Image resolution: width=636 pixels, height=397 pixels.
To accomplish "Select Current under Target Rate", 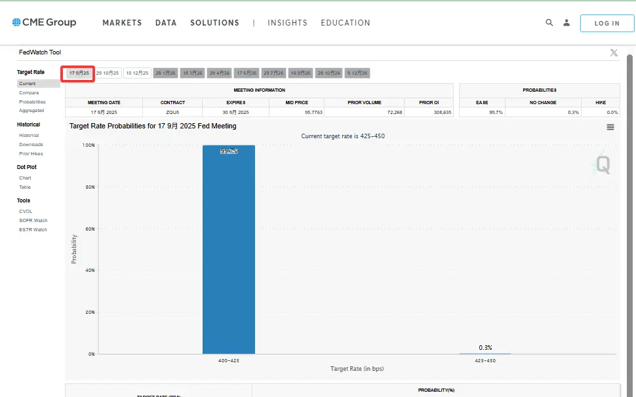I will tap(38, 83).
